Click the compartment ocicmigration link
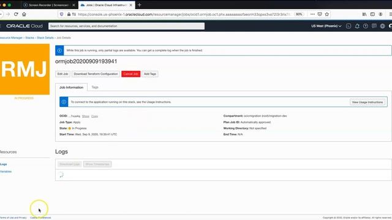This screenshot has height=220, width=392. (265, 116)
